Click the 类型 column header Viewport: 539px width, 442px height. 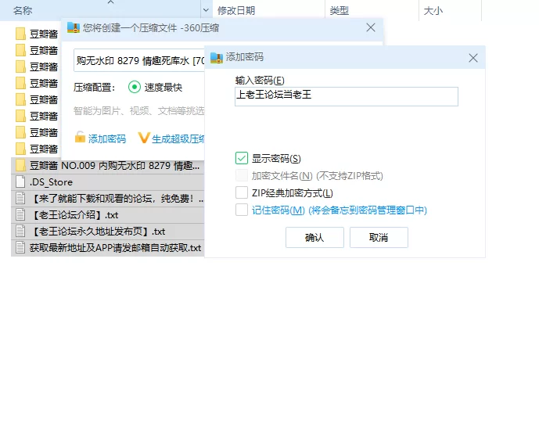pos(340,10)
